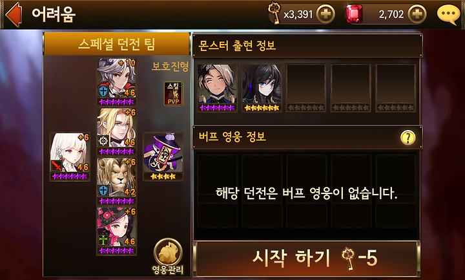Show buff hero help question mark
465x280 pixels.
pos(408,138)
